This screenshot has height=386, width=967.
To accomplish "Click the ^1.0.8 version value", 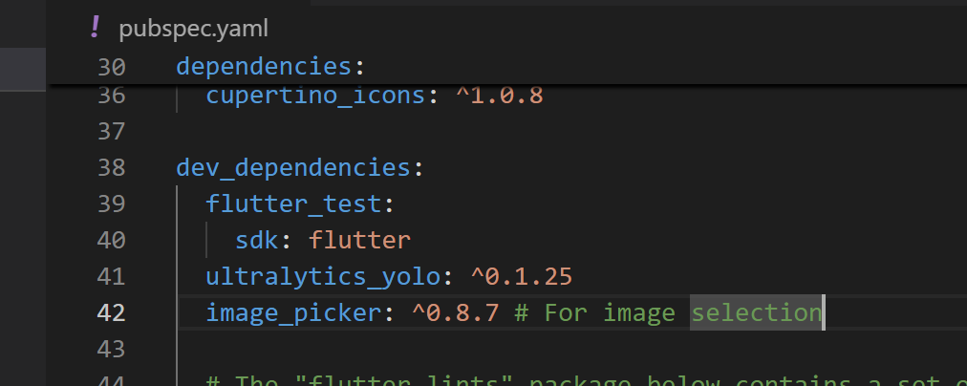I will (499, 96).
